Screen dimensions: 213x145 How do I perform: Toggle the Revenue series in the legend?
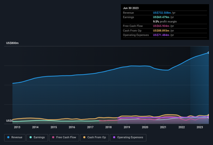point(15,137)
